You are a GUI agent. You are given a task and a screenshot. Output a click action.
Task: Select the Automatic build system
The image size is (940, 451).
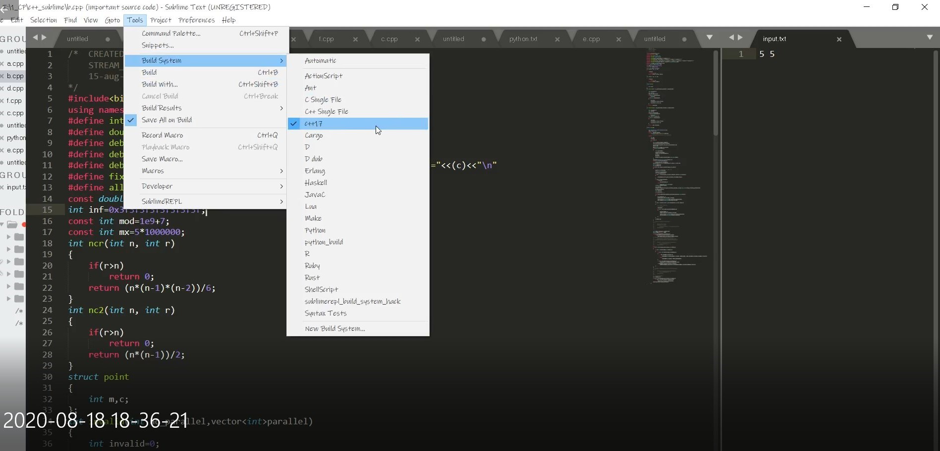358,60
